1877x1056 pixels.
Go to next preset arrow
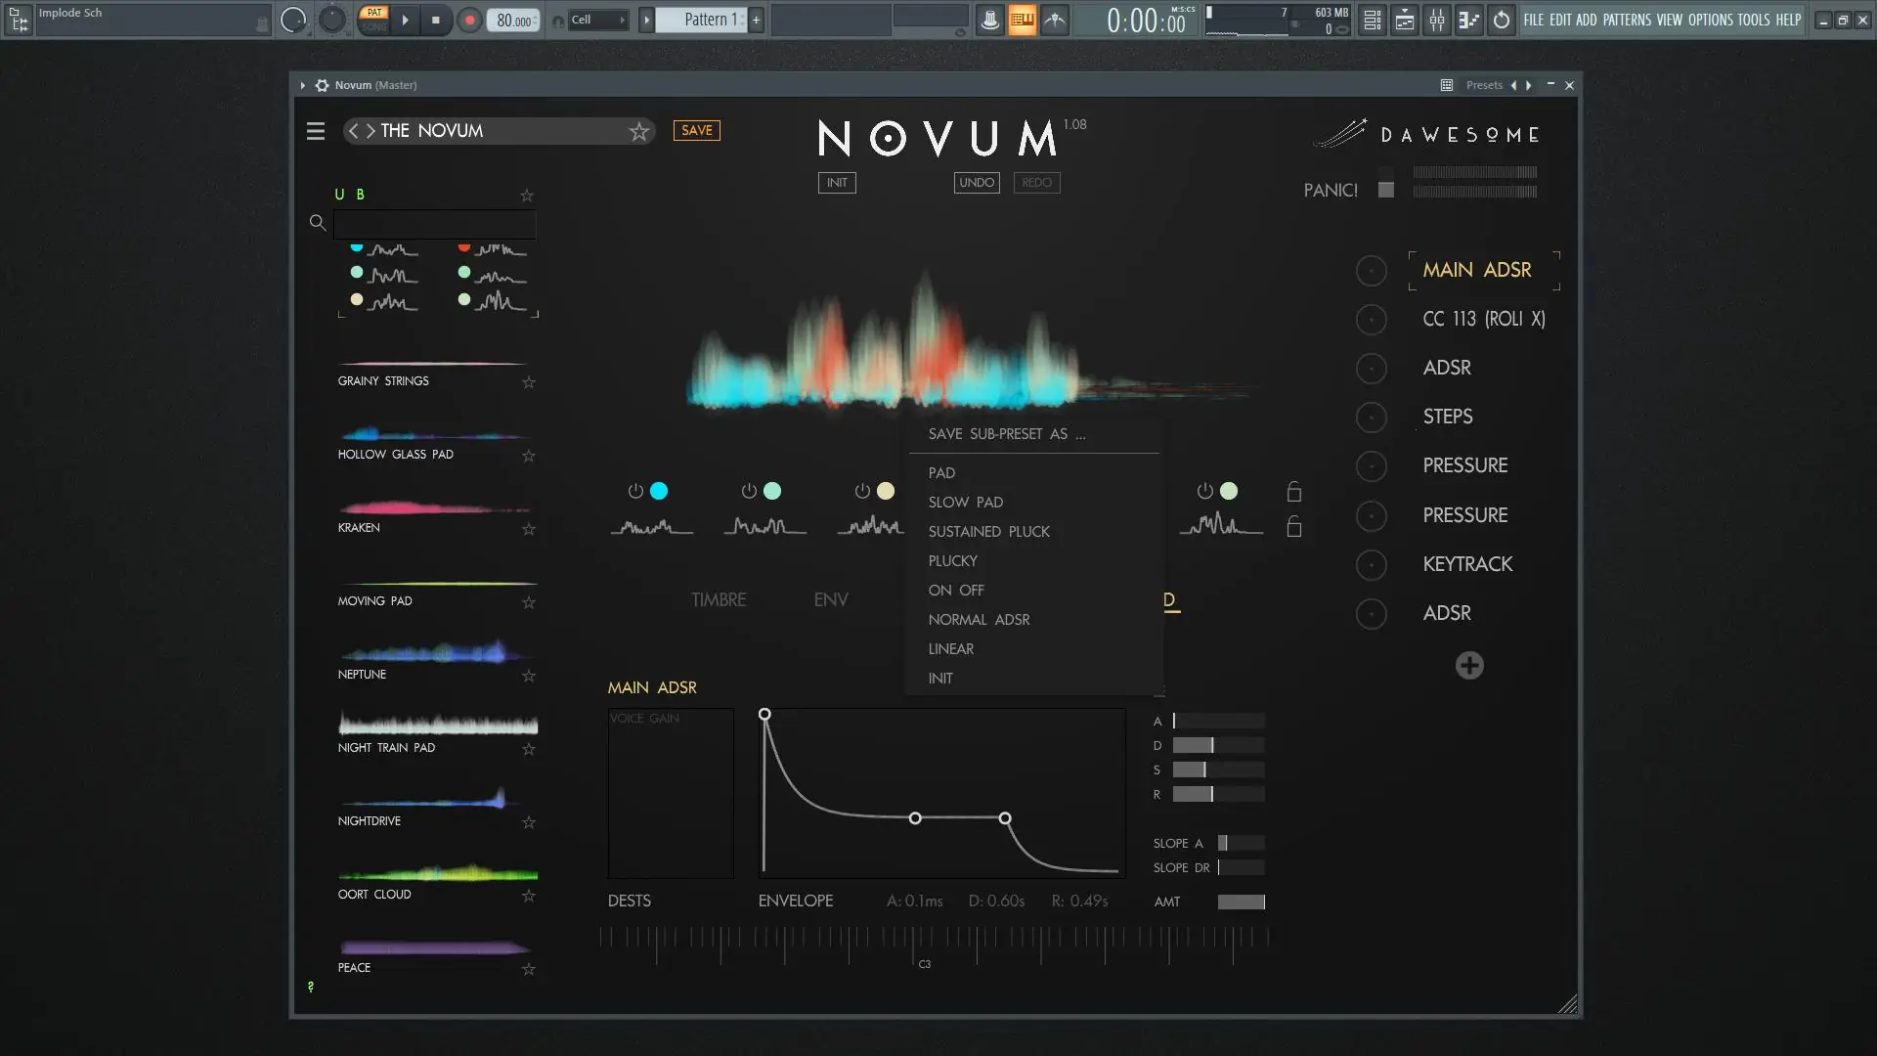[x=371, y=131]
